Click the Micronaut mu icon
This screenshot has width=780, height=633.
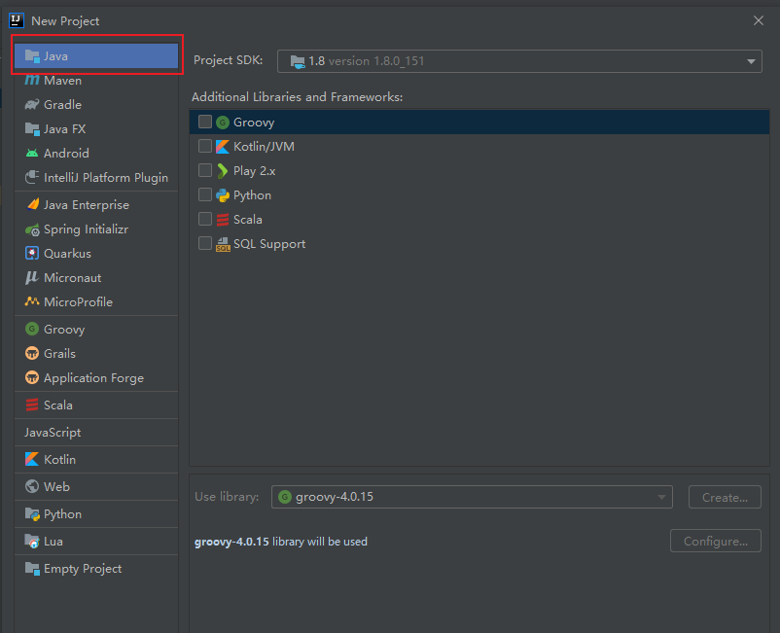pyautogui.click(x=32, y=277)
